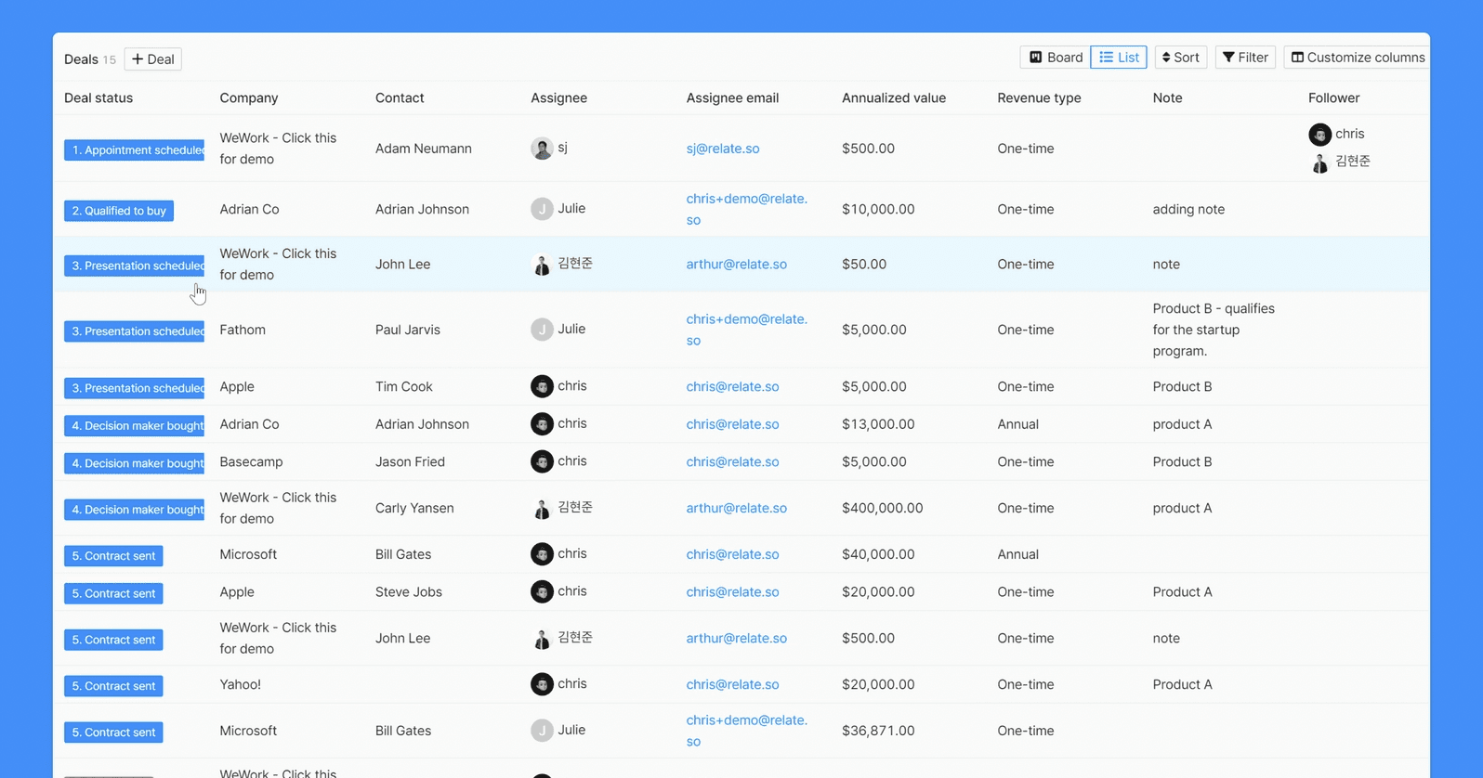Click 김현준 avatar in $50.00 row
Viewport: 1483px width, 778px height.
(542, 265)
